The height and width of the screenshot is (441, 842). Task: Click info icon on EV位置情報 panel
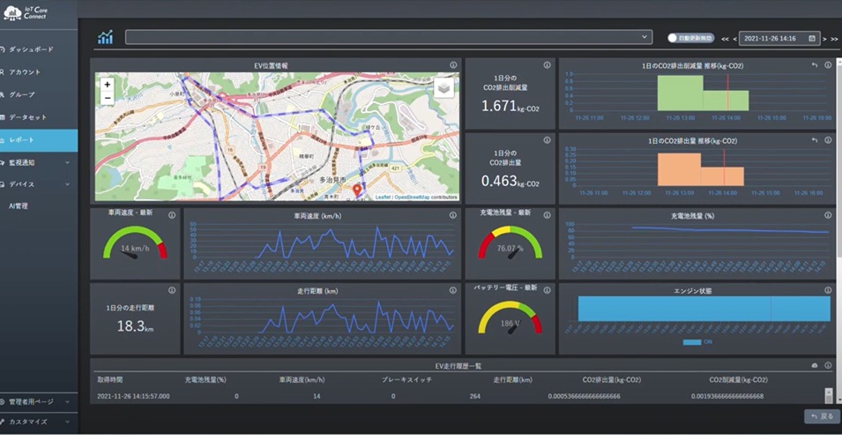click(453, 65)
